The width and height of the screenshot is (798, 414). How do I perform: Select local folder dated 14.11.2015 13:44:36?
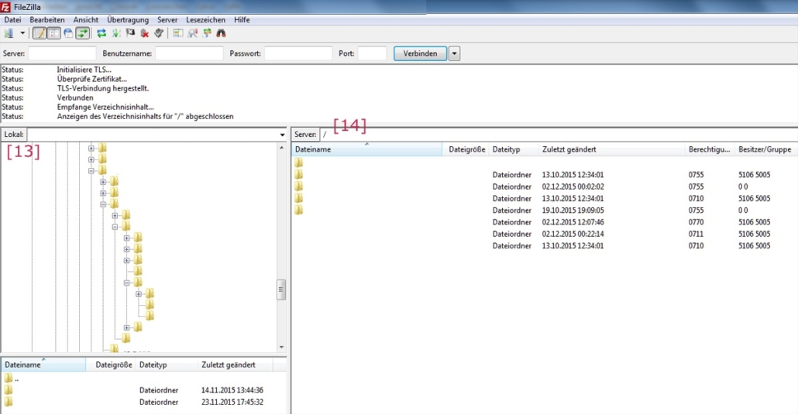tap(144, 390)
